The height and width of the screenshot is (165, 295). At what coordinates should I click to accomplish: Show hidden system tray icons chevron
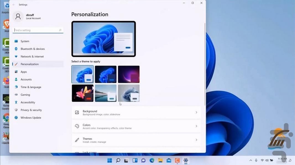(x=251, y=160)
